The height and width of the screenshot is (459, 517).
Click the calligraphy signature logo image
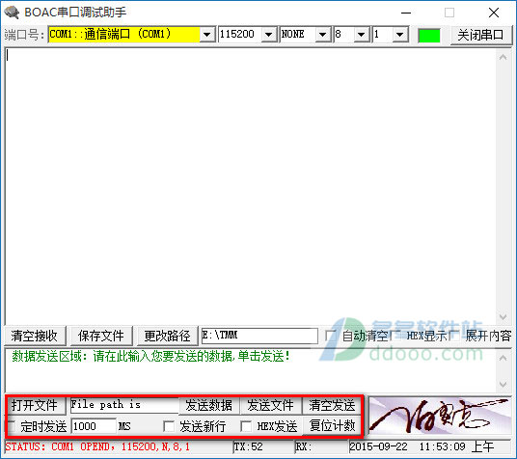pos(440,417)
